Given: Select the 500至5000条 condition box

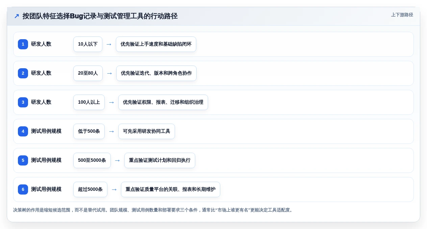Looking at the screenshot, I should 92,160.
